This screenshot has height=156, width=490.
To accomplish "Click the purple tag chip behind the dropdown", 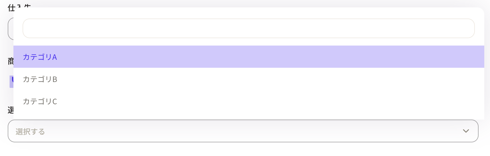I will [x=11, y=82].
